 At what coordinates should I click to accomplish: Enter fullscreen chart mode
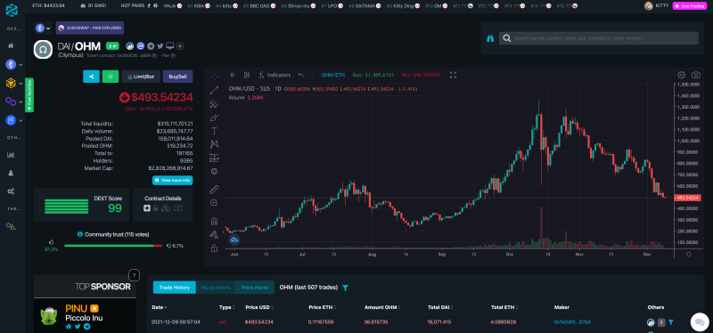[x=453, y=75]
